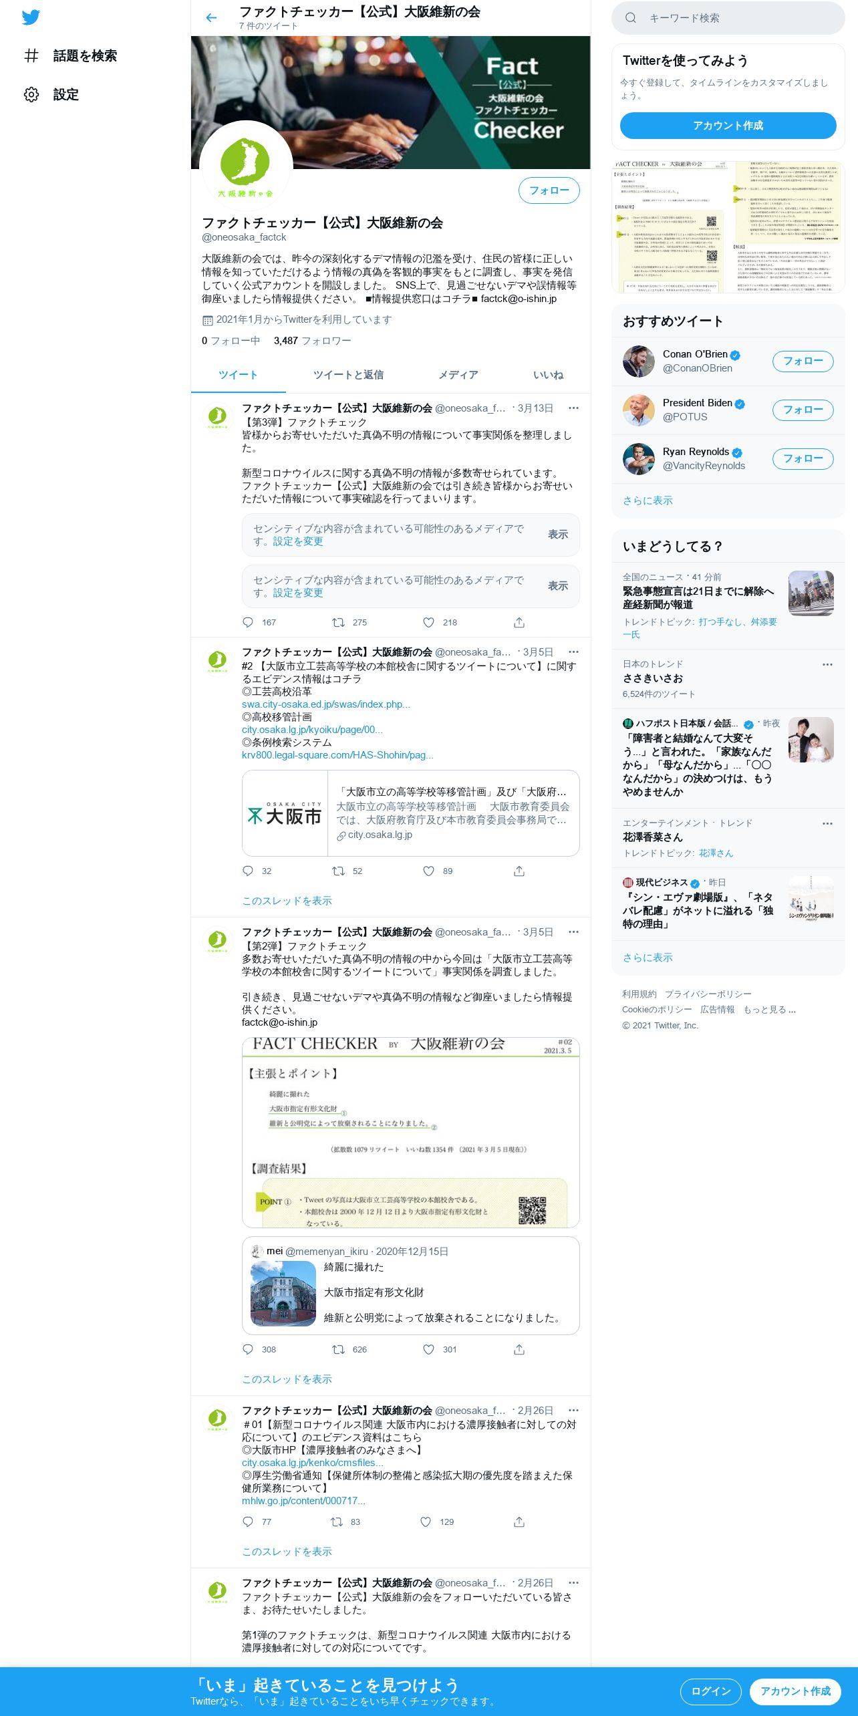Click アカウント作成 in sidebar card
858x1716 pixels.
728,126
